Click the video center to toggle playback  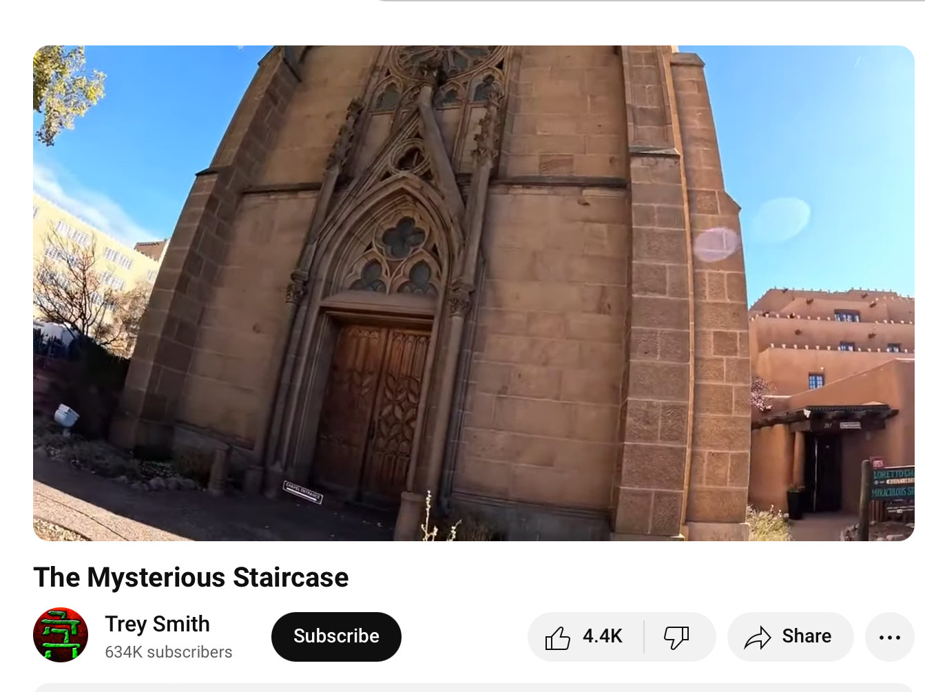point(473,293)
